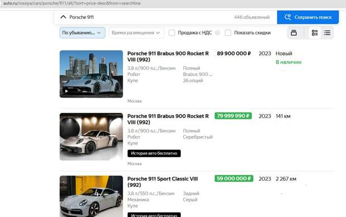
Task: Open the 89 900 000 ₽ Brabus listing title
Action: [x=168, y=56]
